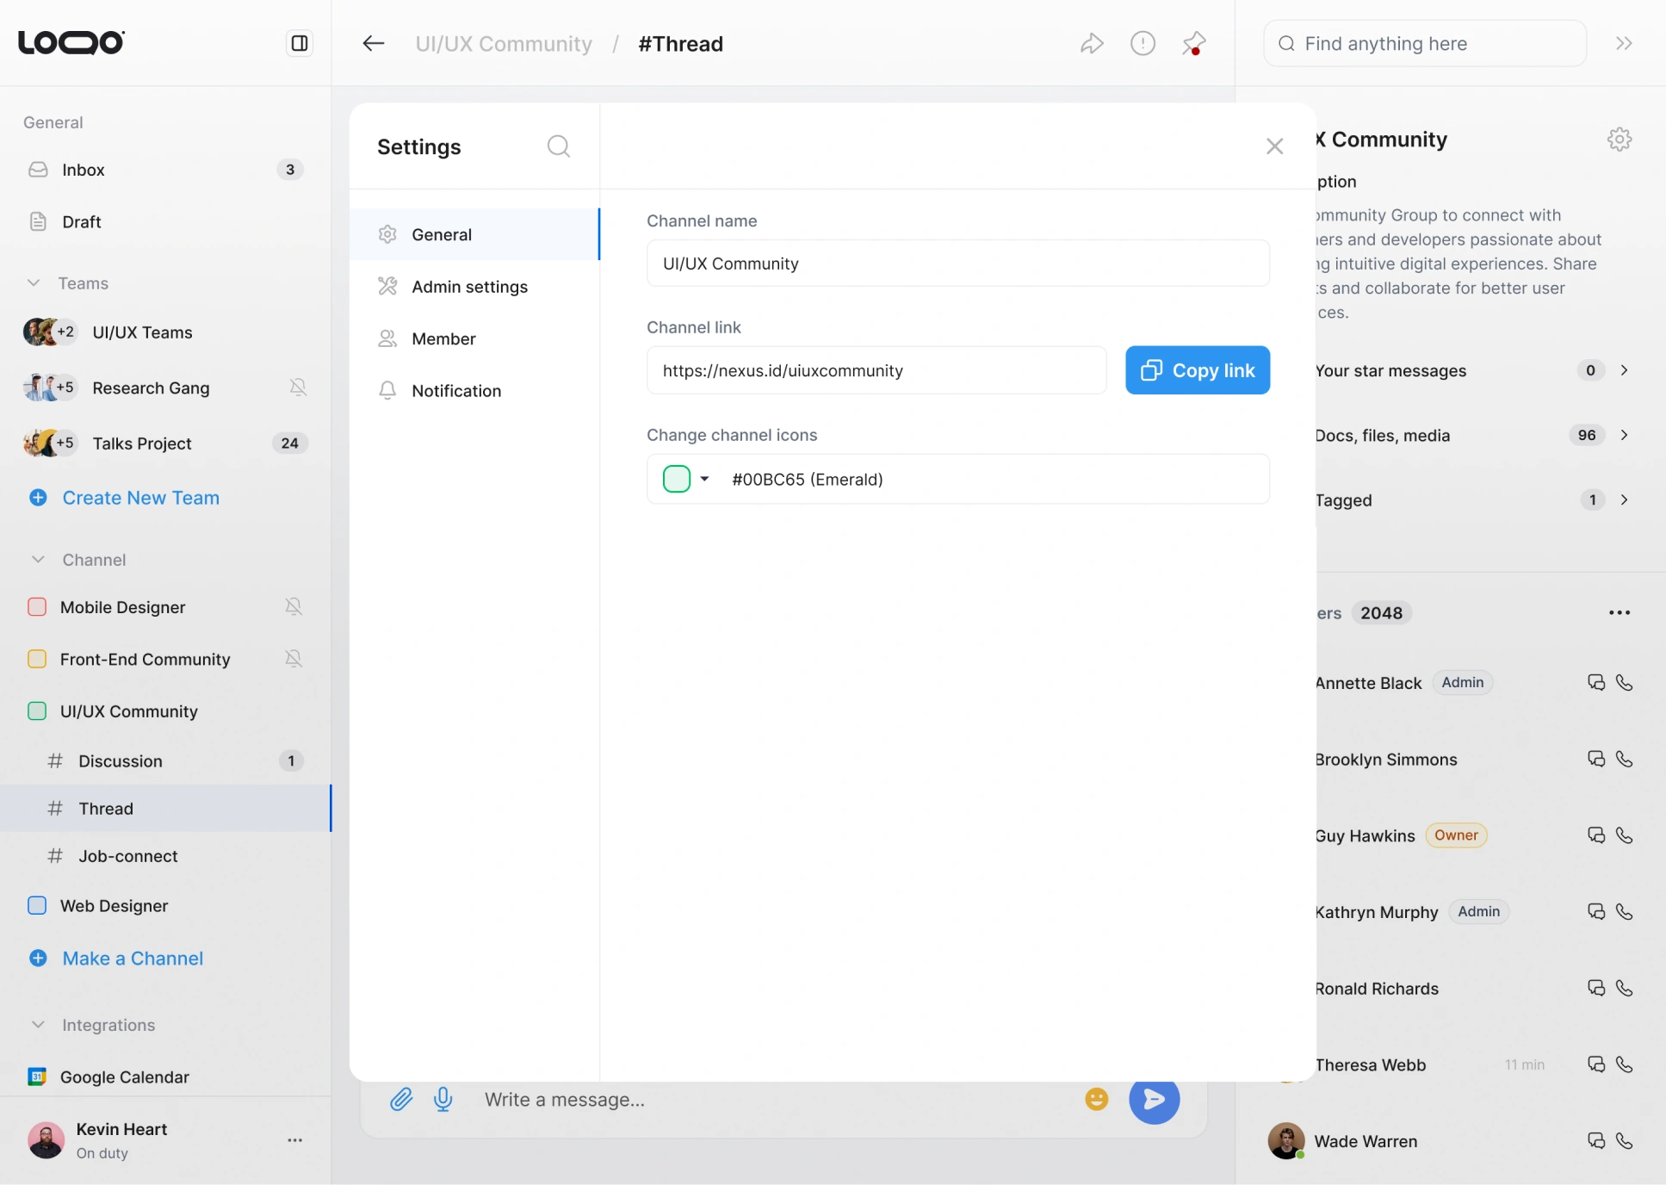Click the pin icon in thread header
Image resolution: width=1666 pixels, height=1185 pixels.
coord(1194,43)
